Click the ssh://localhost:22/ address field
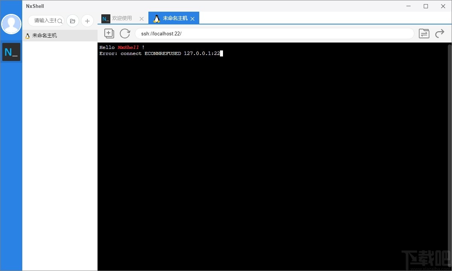Image resolution: width=452 pixels, height=271 pixels. (275, 33)
